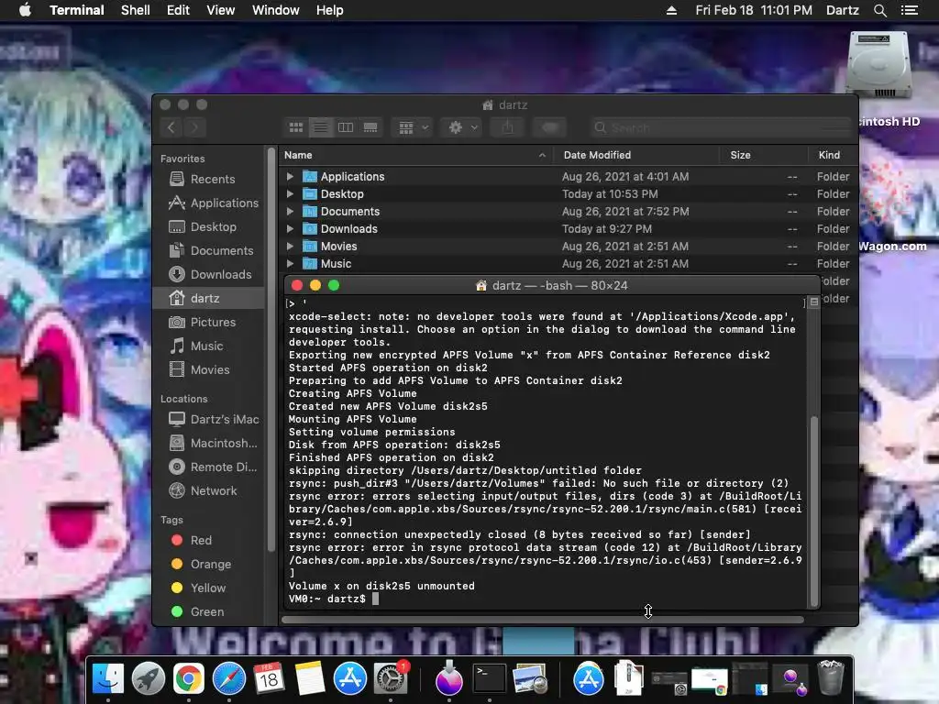The image size is (939, 704).
Task: Go forward in Finder window
Action: click(194, 127)
